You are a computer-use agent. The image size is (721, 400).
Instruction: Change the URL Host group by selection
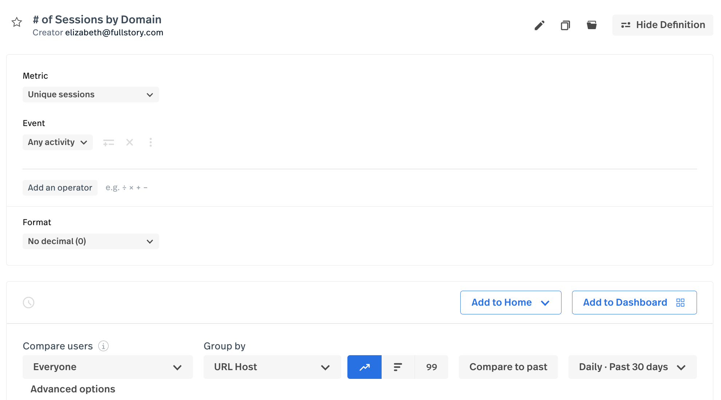coord(272,367)
